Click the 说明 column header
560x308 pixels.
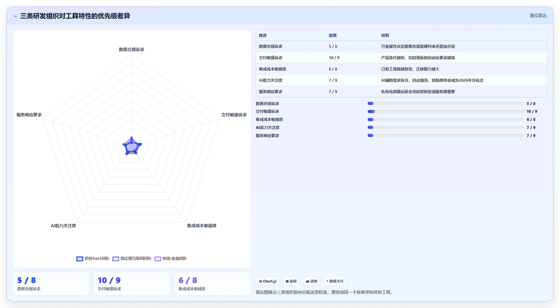click(385, 36)
